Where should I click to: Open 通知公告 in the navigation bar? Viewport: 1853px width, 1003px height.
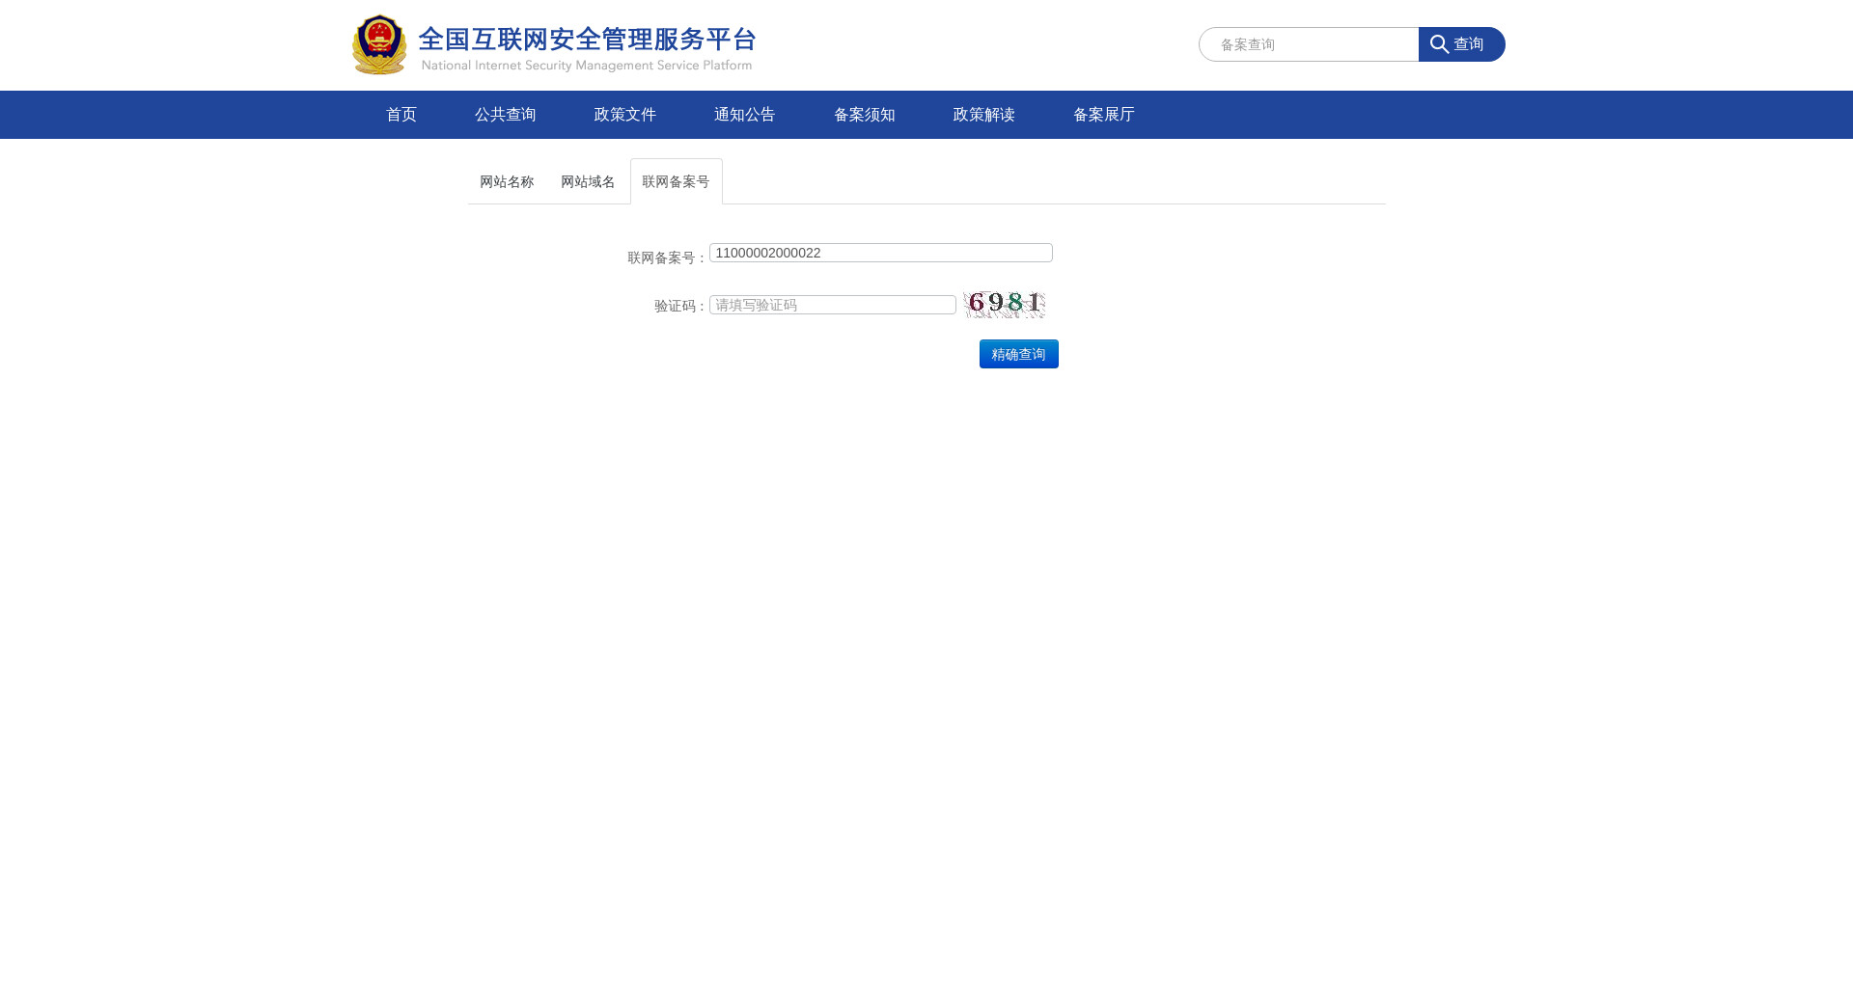coord(744,115)
